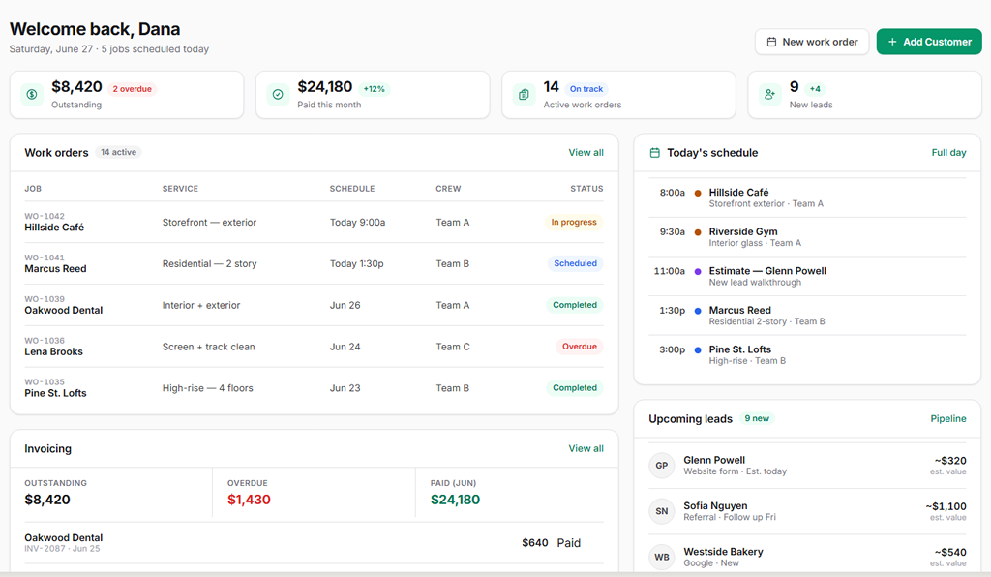This screenshot has width=991, height=577.
Task: Click 'Today 1:30p' schedule cell
Action: click(356, 263)
